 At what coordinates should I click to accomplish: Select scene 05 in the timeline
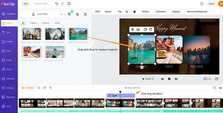149,103
